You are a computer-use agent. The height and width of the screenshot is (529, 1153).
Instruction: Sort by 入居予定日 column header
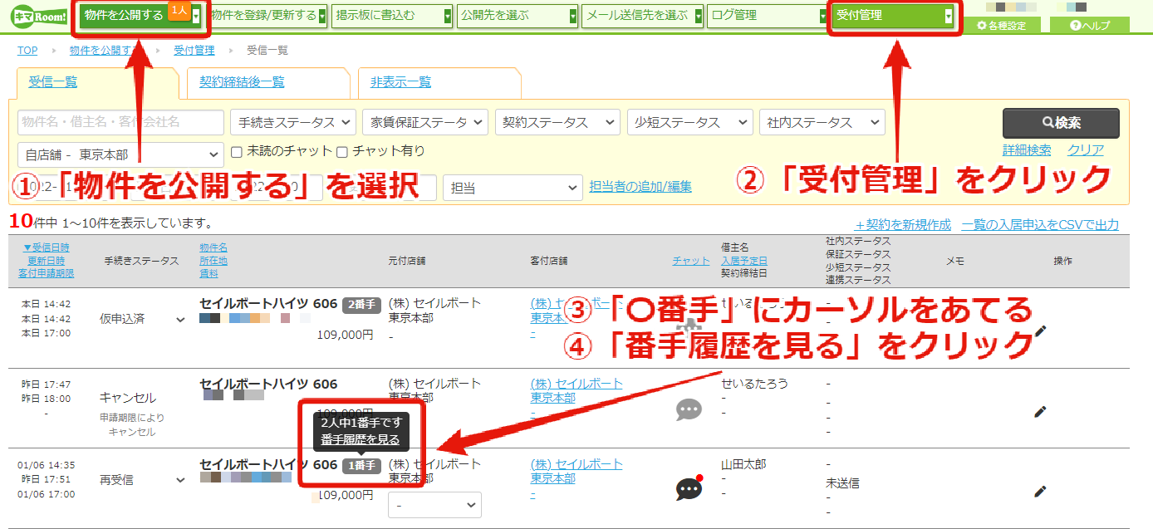click(x=744, y=261)
